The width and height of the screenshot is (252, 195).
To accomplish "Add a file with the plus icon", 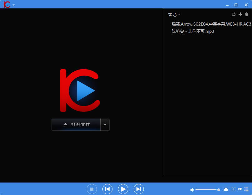I will [240, 14].
